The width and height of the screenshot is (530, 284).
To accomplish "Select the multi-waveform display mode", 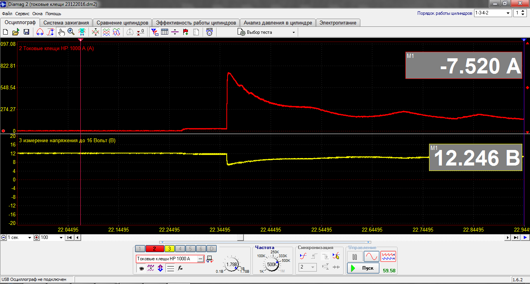I will (x=388, y=257).
